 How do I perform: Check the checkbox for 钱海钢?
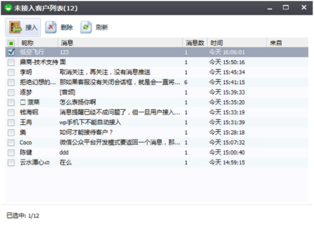point(11,112)
